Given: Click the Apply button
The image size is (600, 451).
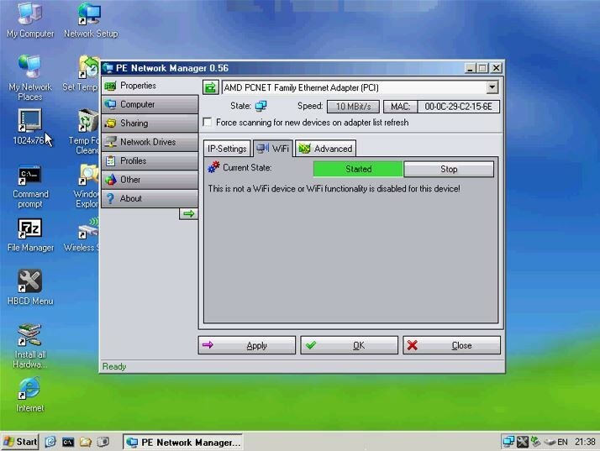Looking at the screenshot, I should pos(247,345).
